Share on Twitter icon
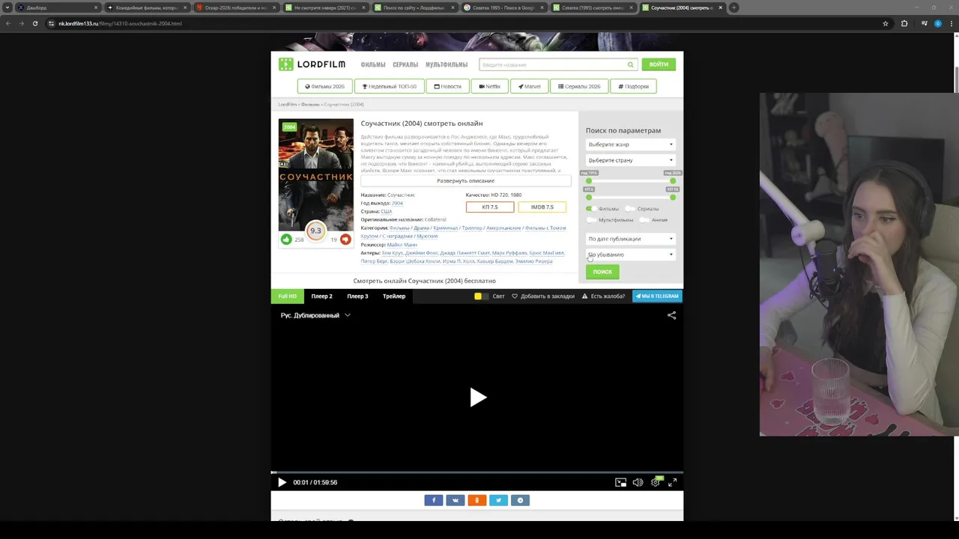Viewport: 959px width, 539px height. [x=499, y=500]
